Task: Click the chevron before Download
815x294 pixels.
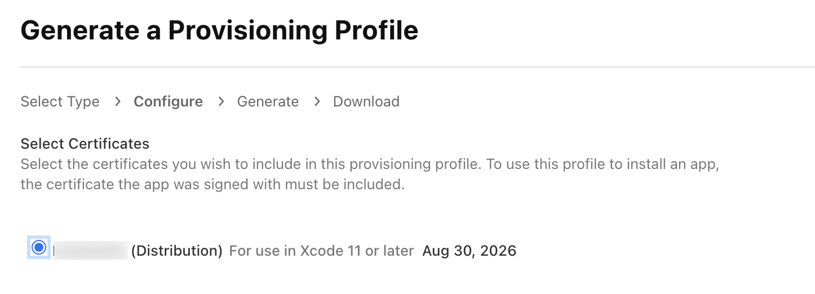Action: (317, 101)
